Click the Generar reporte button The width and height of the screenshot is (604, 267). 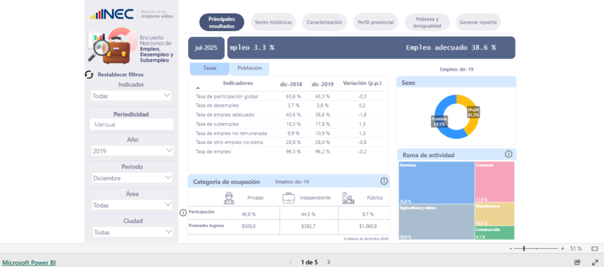click(x=478, y=22)
